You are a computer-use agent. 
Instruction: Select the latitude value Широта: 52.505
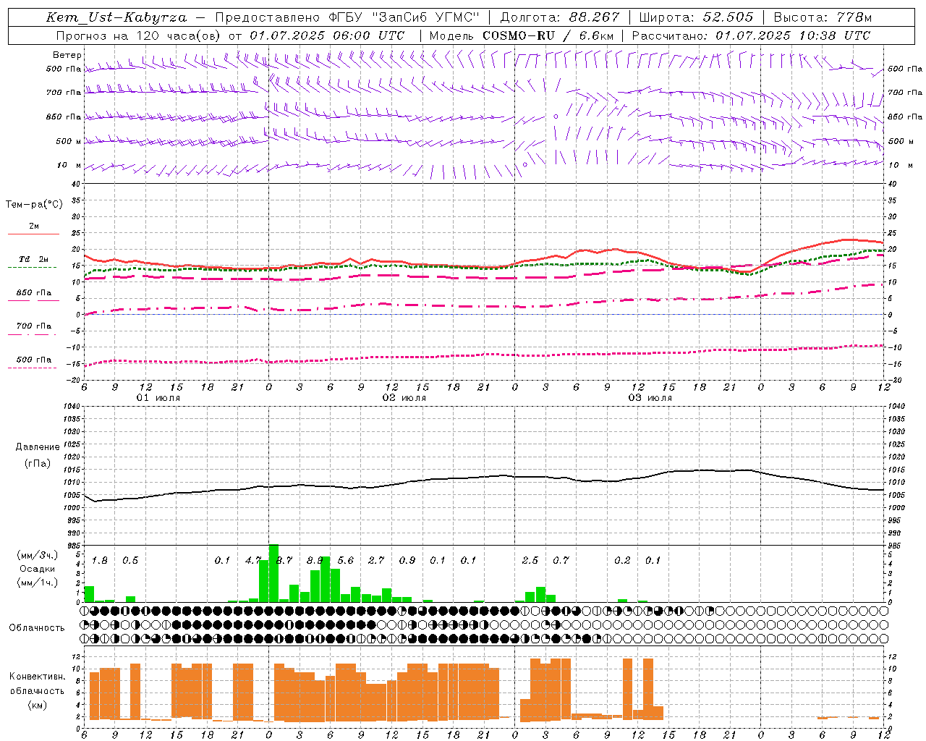696,17
